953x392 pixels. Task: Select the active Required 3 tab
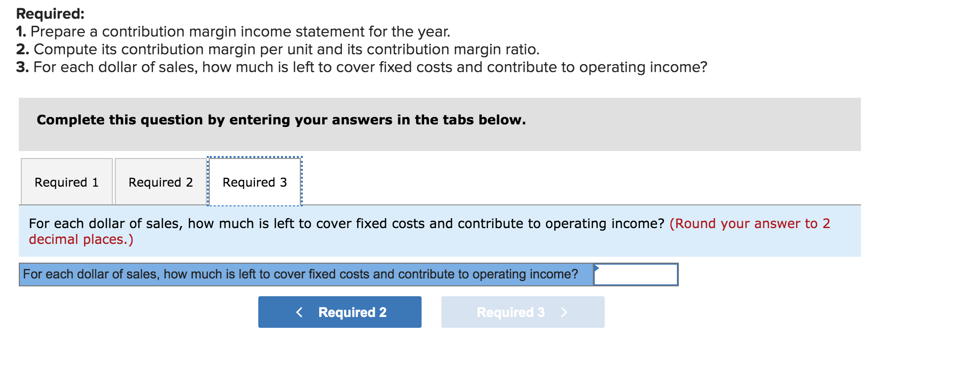tap(254, 182)
